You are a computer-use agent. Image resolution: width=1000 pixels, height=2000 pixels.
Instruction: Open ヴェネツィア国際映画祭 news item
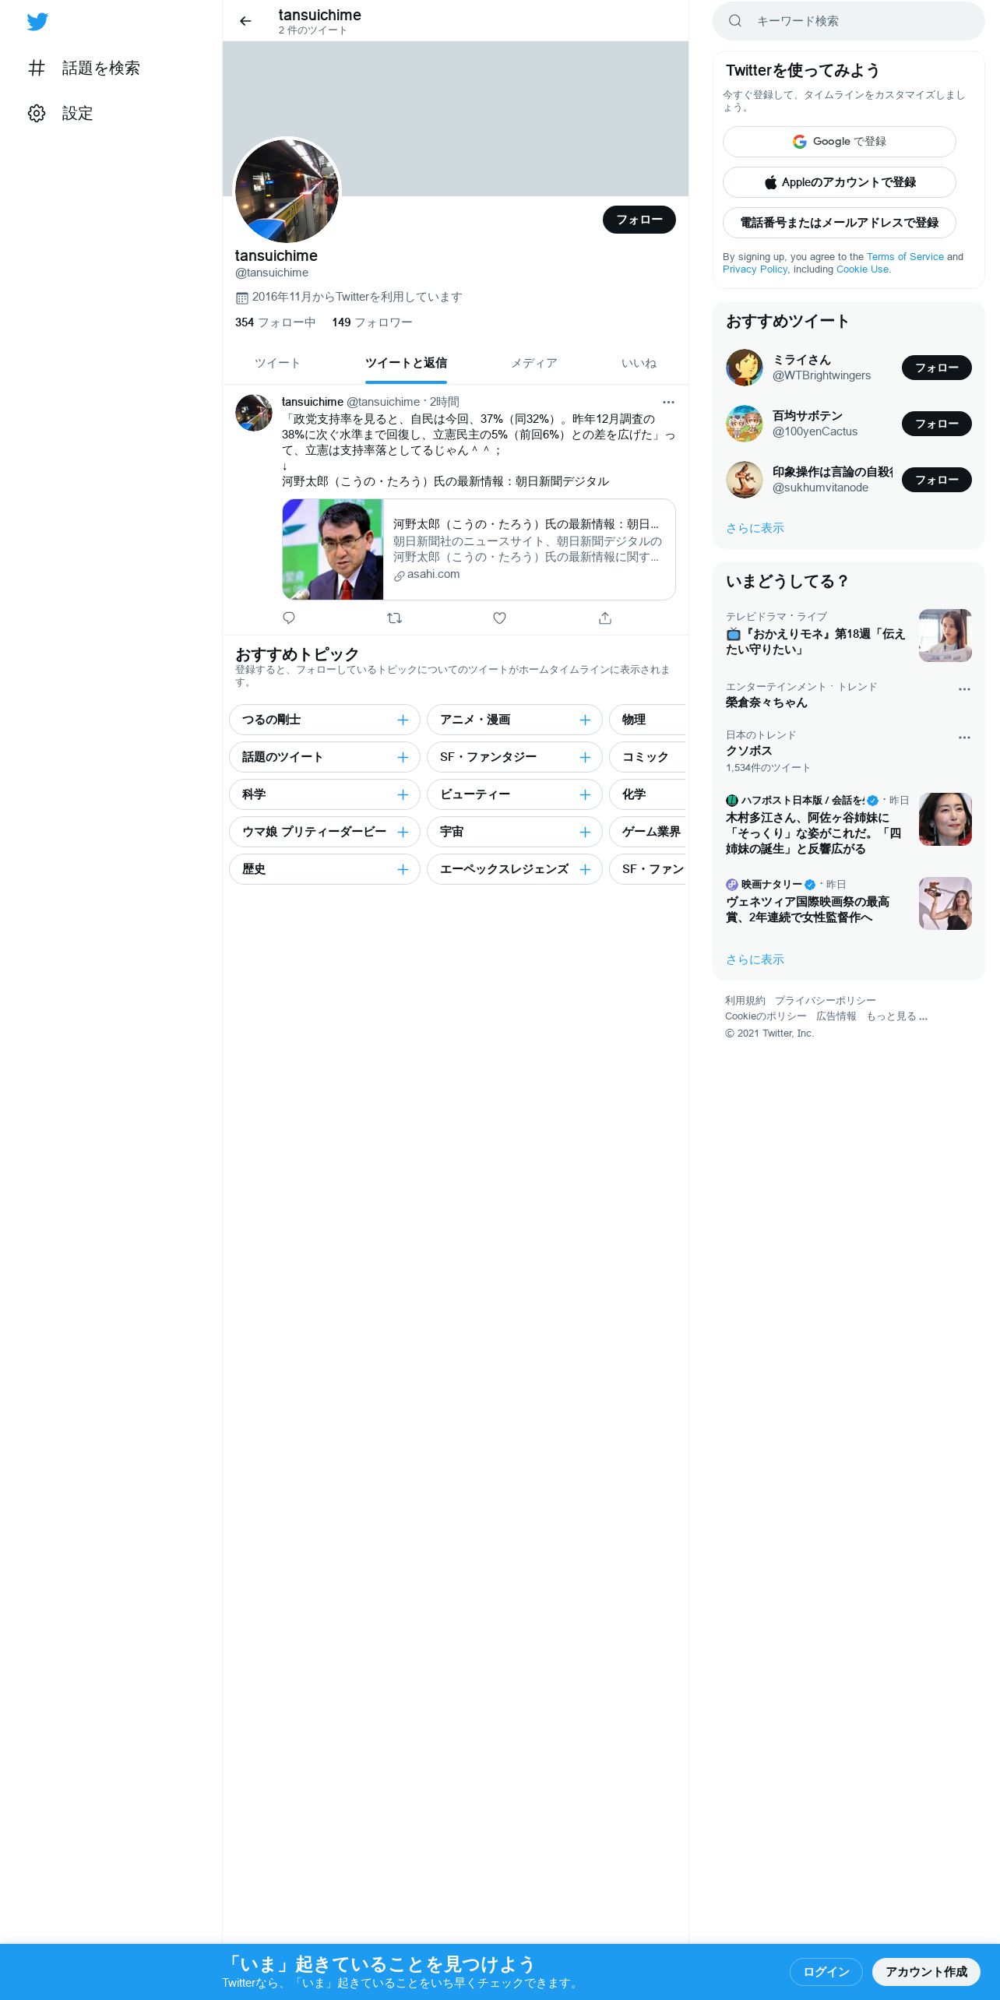(x=849, y=903)
